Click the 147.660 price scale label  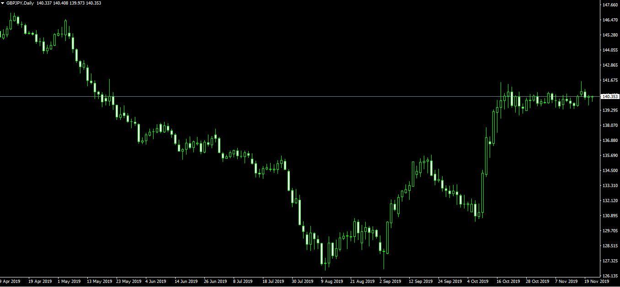coord(610,5)
